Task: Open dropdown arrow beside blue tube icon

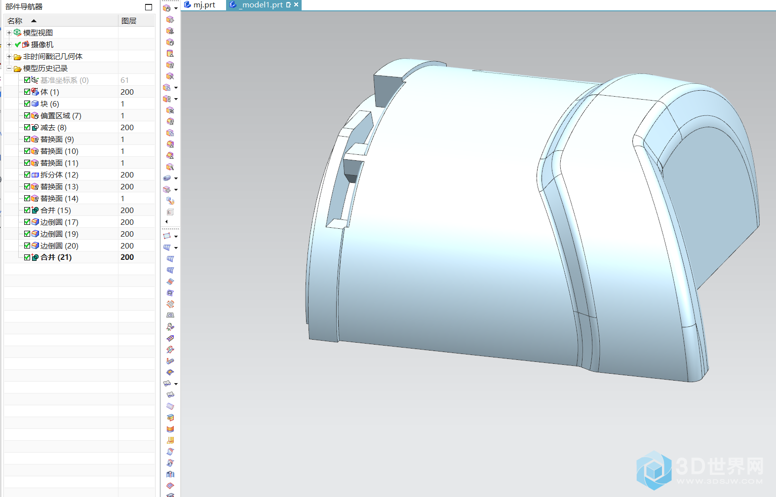Action: point(176,178)
